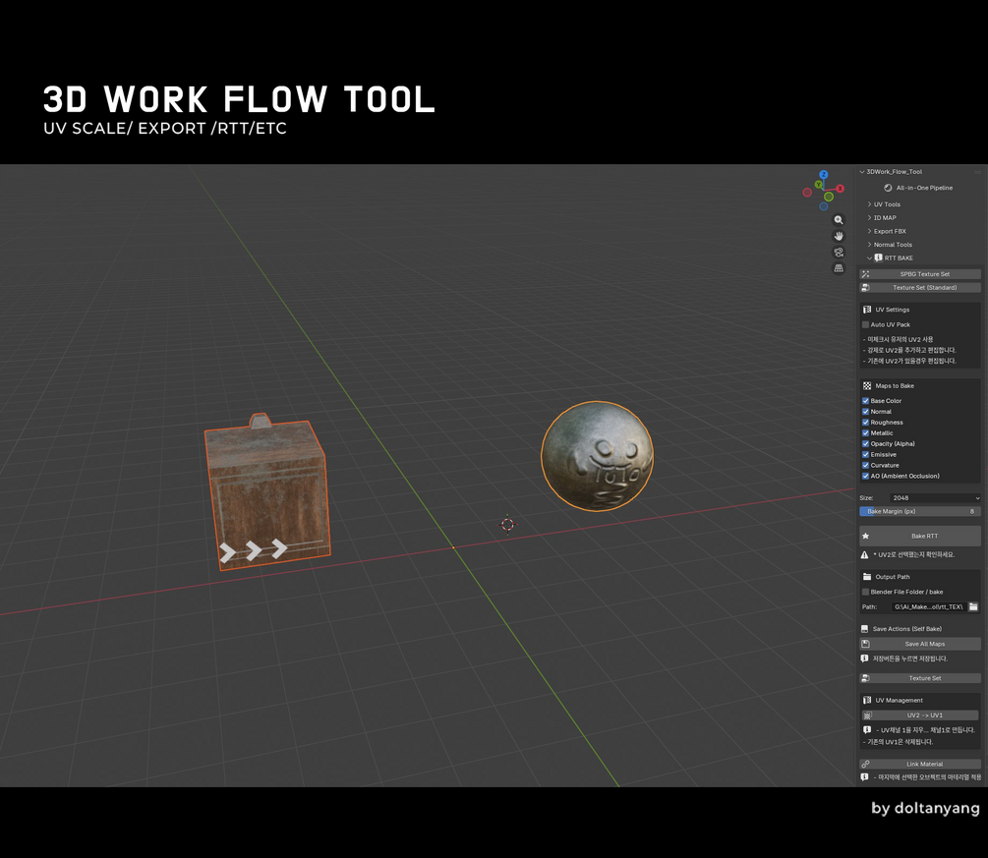This screenshot has height=858, width=988.
Task: Click the red X axis gizmo ball
Action: point(840,189)
